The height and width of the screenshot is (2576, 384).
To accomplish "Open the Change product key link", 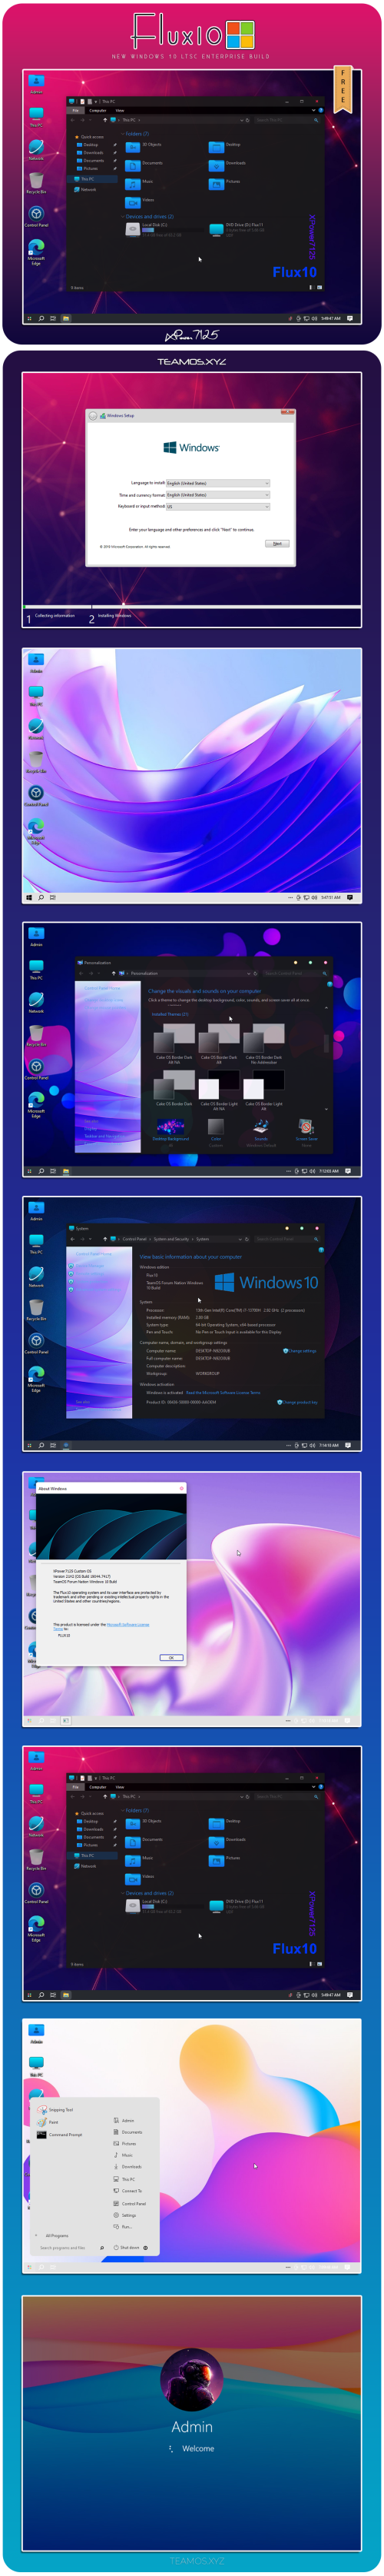I will pyautogui.click(x=298, y=1403).
